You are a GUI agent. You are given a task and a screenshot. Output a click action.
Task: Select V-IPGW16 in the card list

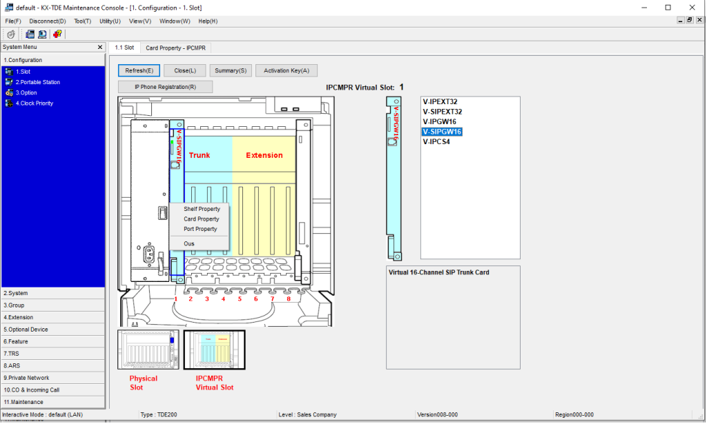coord(439,121)
